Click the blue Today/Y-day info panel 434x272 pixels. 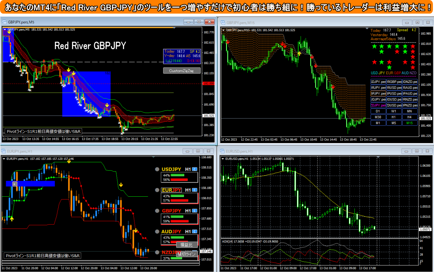click(x=182, y=56)
